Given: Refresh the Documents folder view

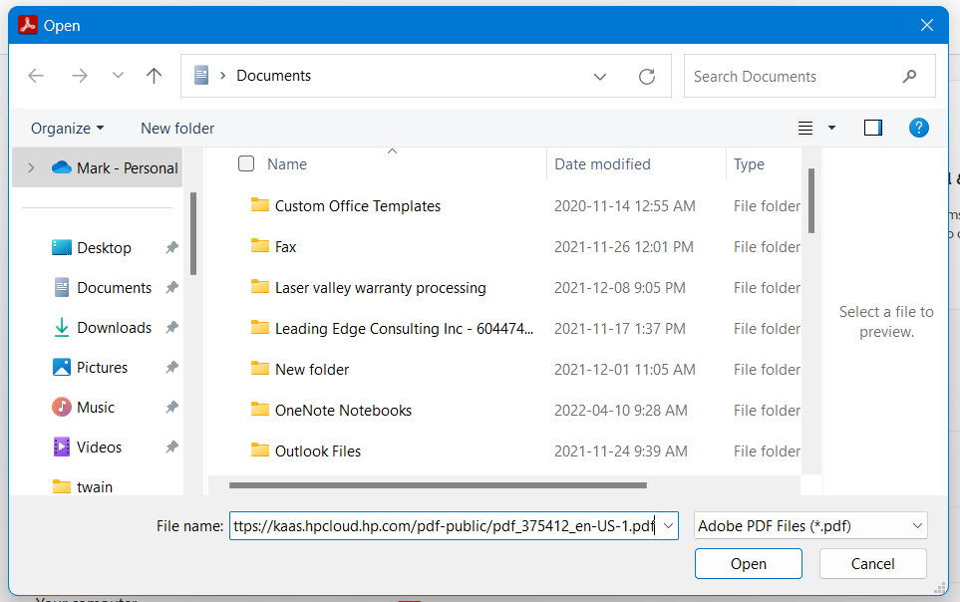Looking at the screenshot, I should [x=646, y=76].
